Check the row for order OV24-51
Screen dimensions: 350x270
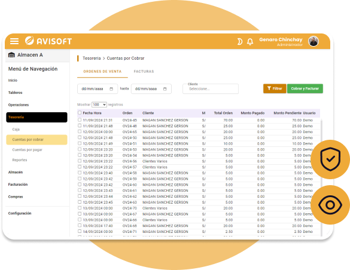(x=80, y=143)
